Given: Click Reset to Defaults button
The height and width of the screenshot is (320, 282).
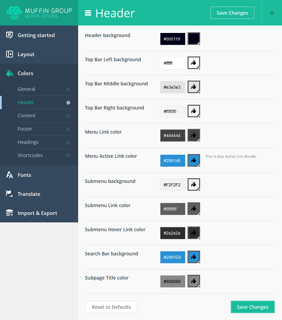Looking at the screenshot, I should [111, 307].
